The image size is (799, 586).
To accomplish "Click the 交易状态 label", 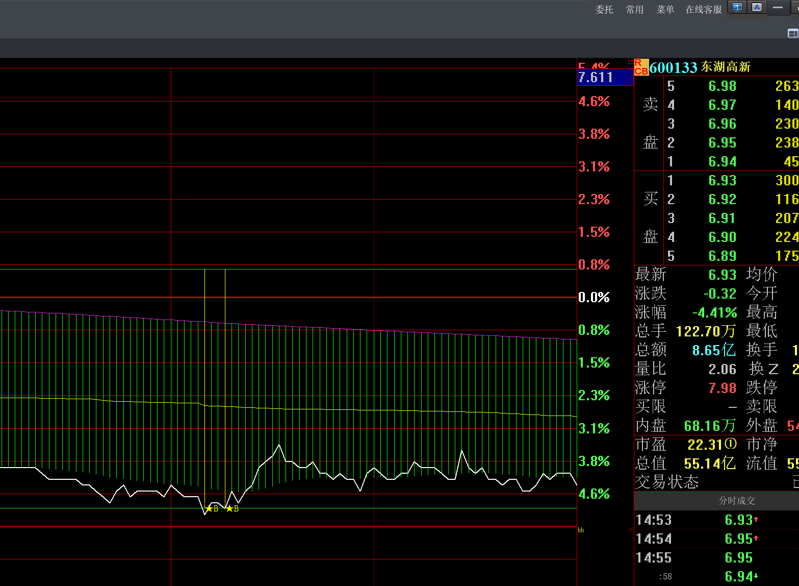I will coord(667,482).
